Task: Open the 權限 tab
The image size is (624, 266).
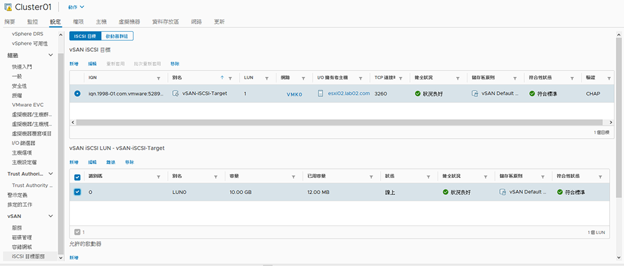Action: [x=79, y=22]
